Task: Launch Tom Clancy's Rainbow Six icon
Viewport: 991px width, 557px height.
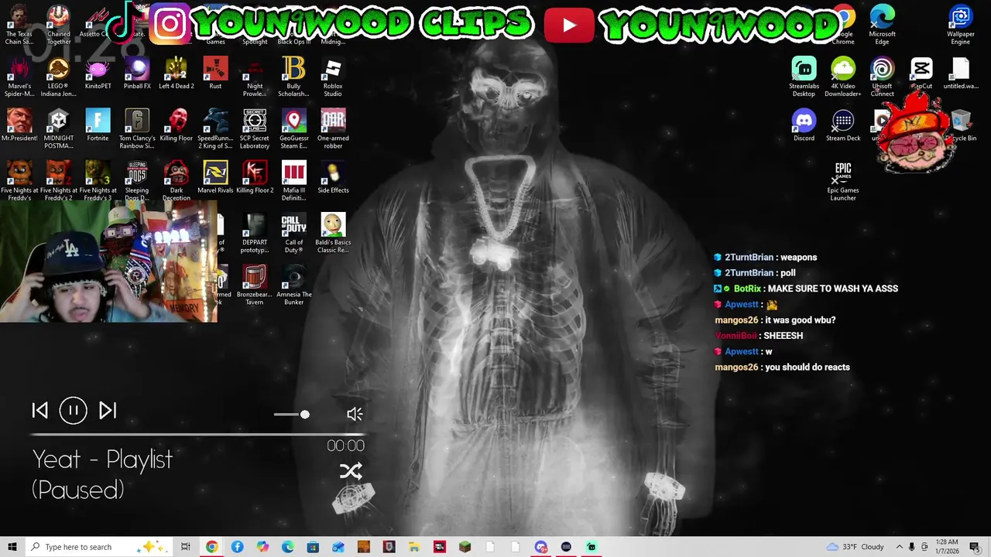Action: (x=137, y=129)
